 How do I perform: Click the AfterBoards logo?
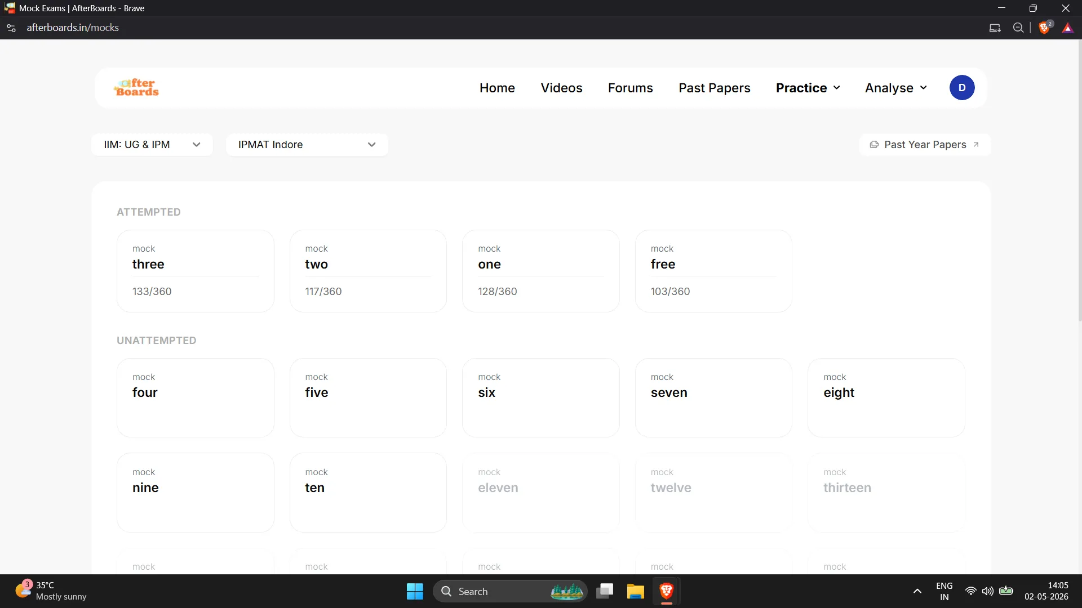136,88
